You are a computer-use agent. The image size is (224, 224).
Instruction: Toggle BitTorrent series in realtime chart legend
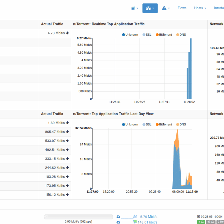(x=164, y=35)
